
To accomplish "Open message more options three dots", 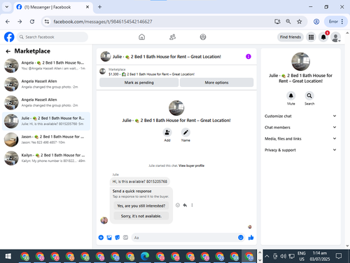I will pyautogui.click(x=192, y=205).
